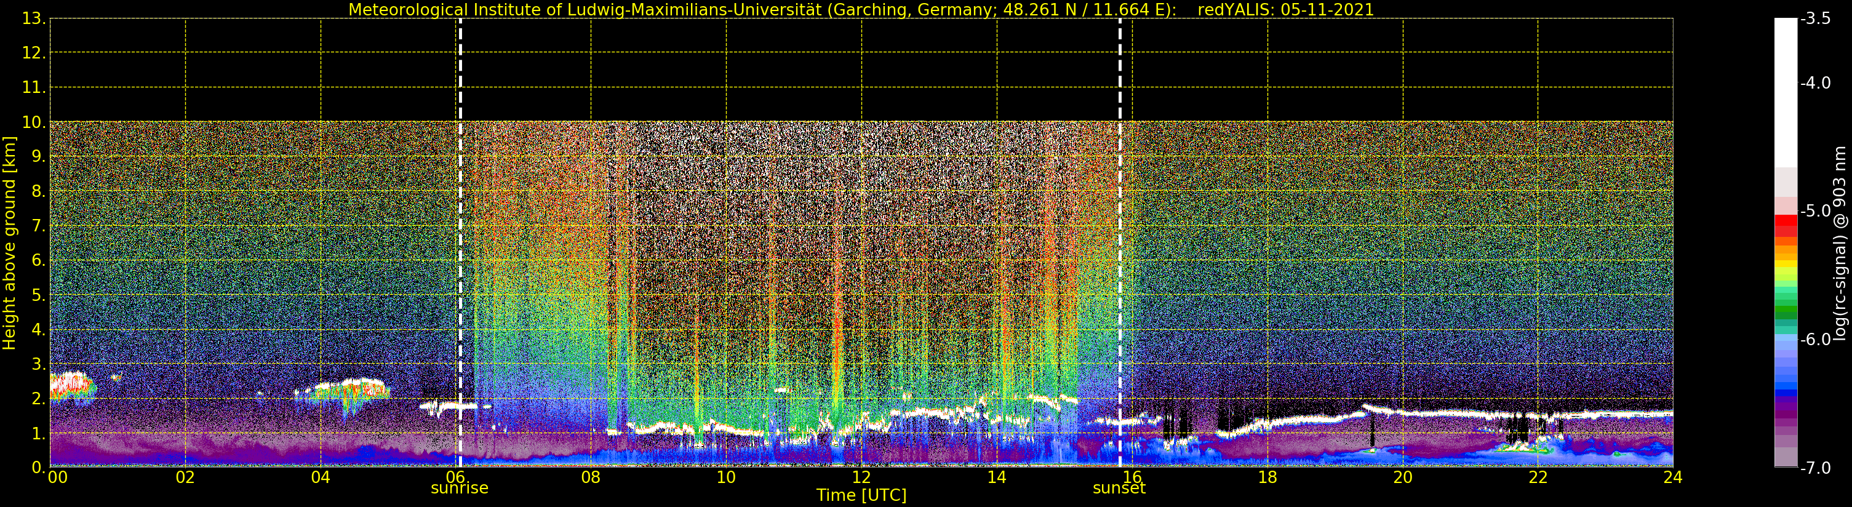Click the 'Height above ground [km]' axis label

point(9,243)
